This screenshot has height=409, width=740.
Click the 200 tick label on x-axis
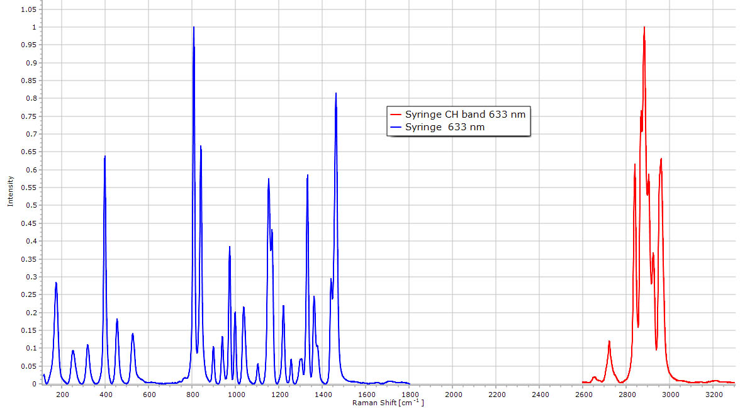click(62, 395)
